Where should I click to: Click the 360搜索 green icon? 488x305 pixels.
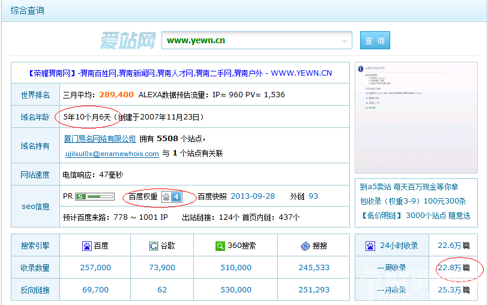[x=220, y=246]
